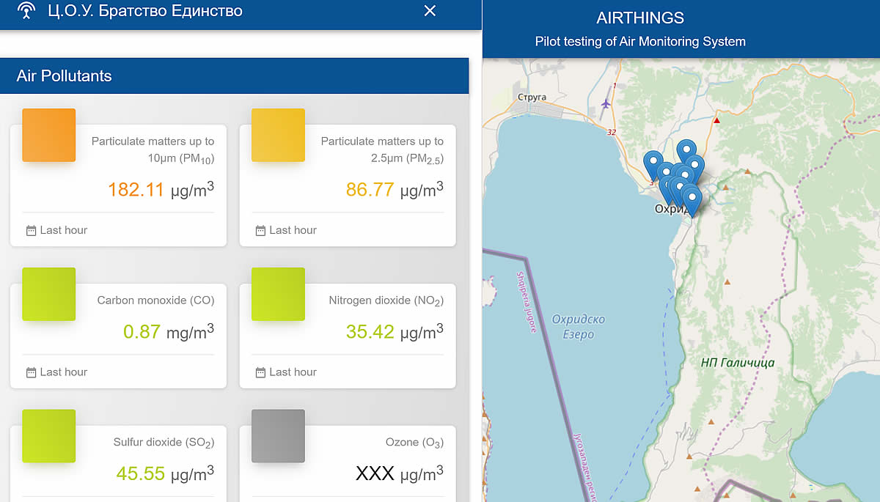
Task: Click the Particulate matters up to 10µm label
Action: [x=153, y=150]
